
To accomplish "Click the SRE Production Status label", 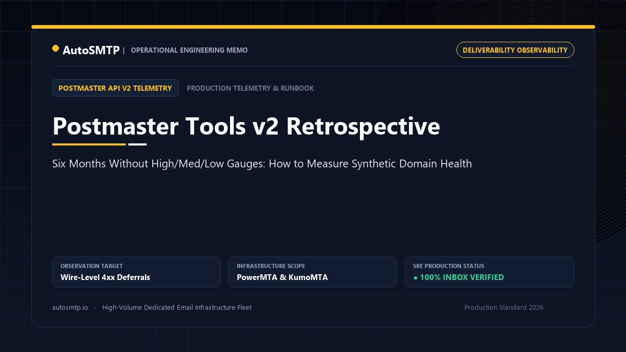I will tap(449, 266).
